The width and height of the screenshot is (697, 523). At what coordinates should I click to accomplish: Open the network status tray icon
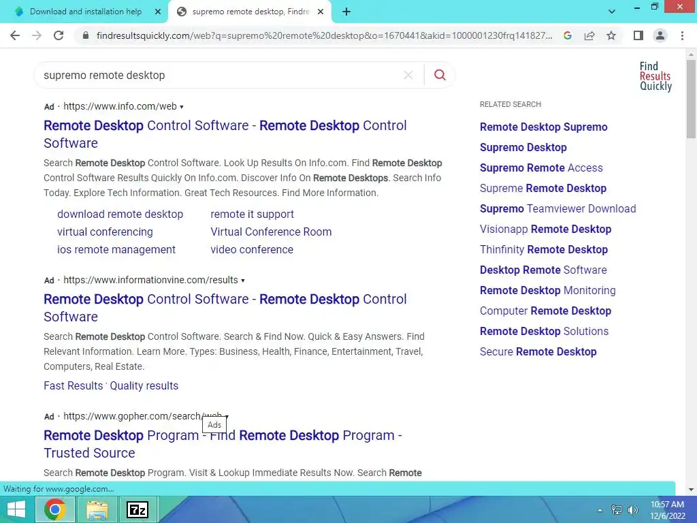click(617, 510)
